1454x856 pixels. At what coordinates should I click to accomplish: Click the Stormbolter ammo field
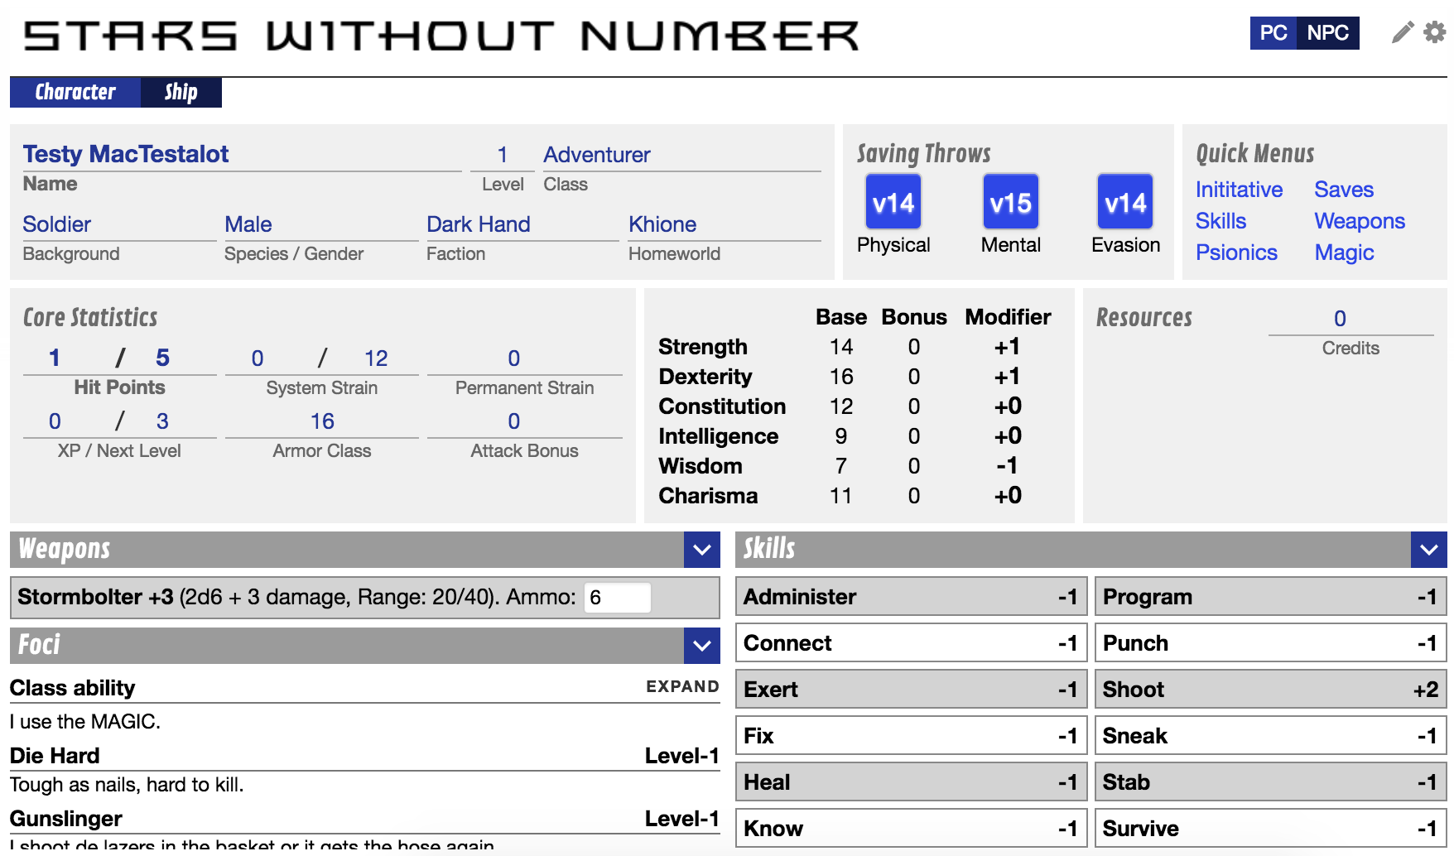click(617, 598)
